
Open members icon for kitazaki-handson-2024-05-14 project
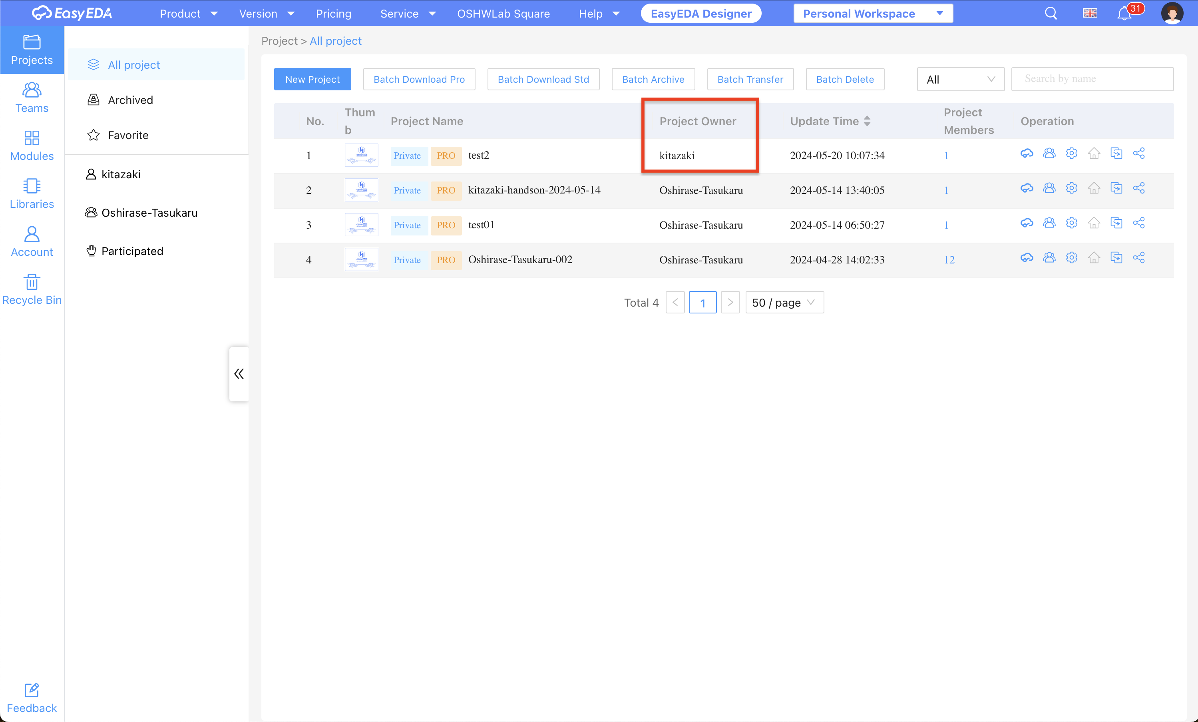[1049, 188]
